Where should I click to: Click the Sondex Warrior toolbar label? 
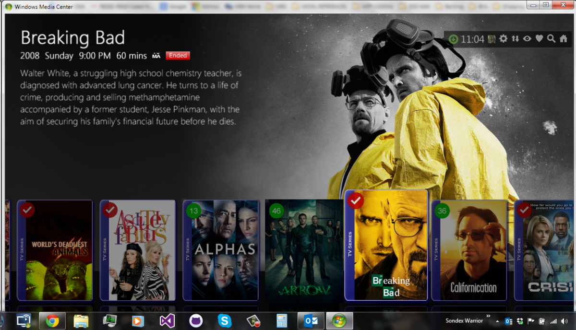(x=464, y=320)
